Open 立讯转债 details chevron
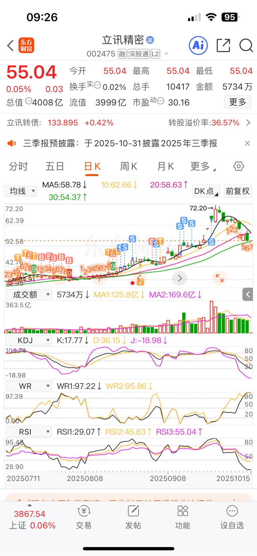Viewport: 257px width, 556px height. [248, 123]
